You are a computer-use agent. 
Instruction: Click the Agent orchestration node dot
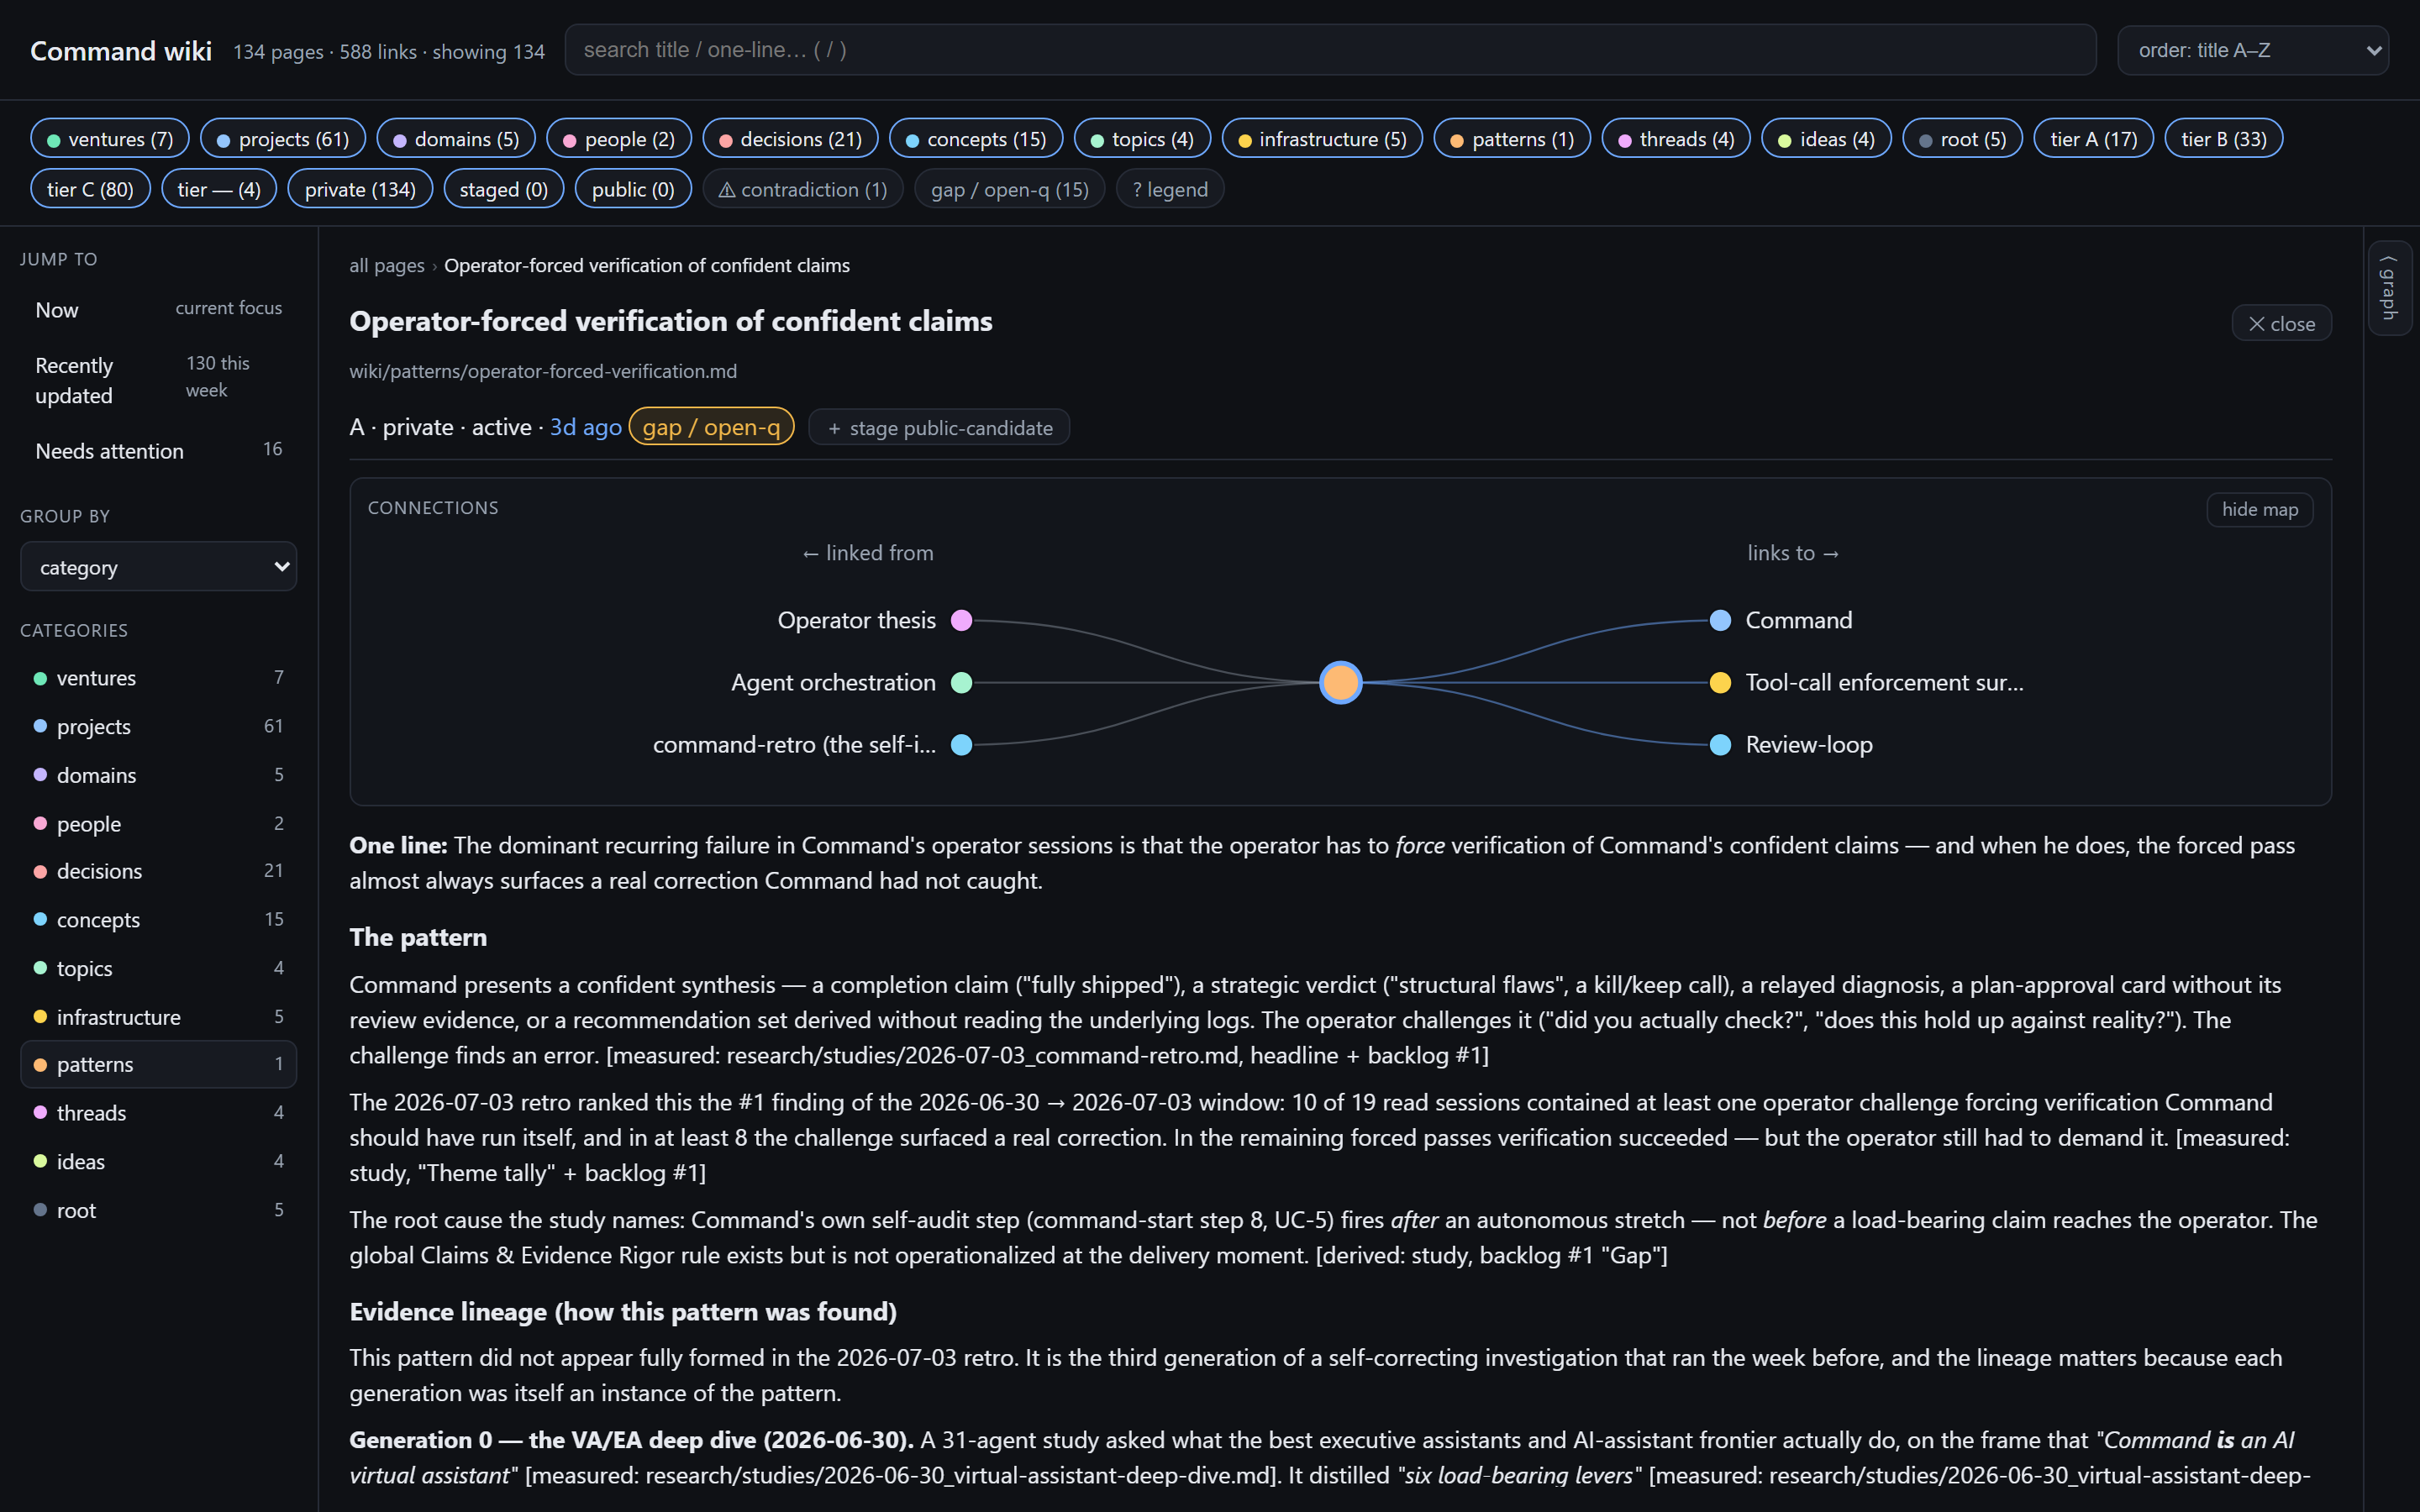(961, 682)
